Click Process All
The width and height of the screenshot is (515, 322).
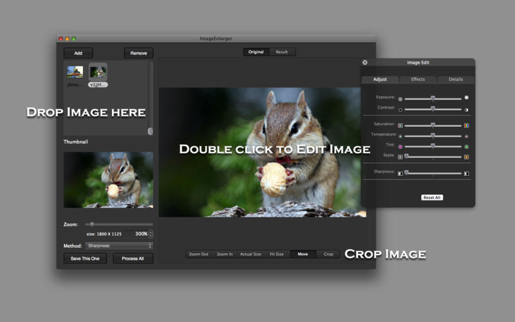coord(133,259)
